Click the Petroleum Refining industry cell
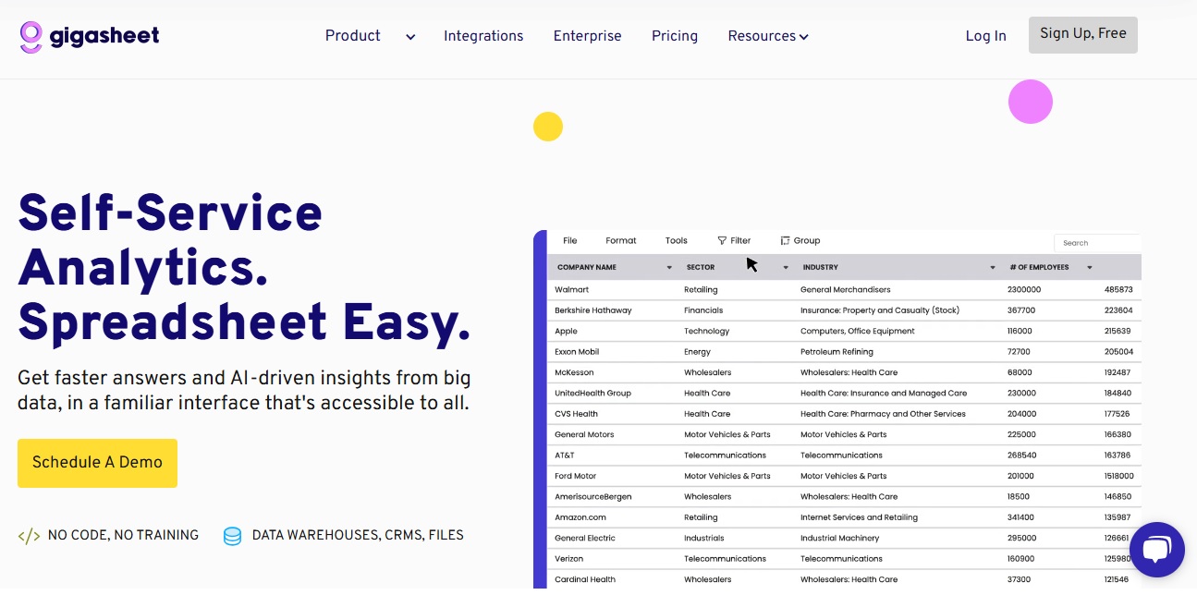 [x=837, y=352]
